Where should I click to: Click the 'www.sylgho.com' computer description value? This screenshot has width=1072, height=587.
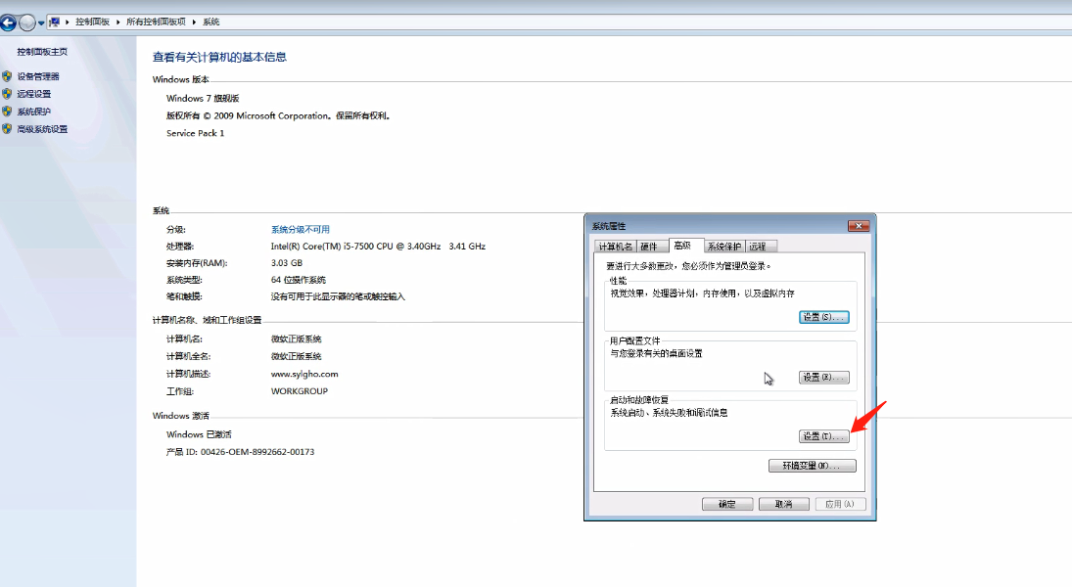304,374
